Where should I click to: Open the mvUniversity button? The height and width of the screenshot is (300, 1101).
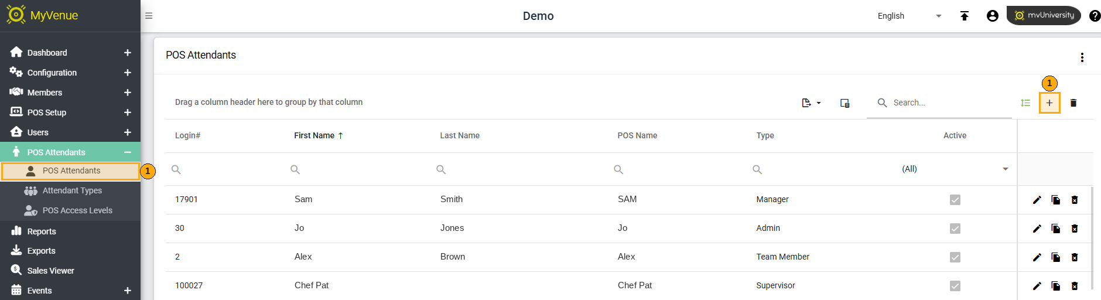[x=1044, y=15]
